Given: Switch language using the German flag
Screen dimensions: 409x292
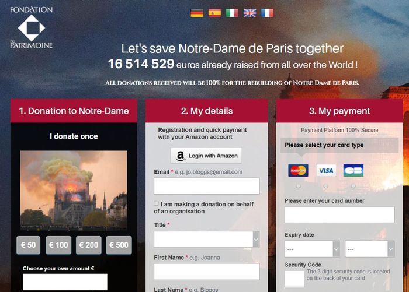Looking at the screenshot, I should 197,13.
